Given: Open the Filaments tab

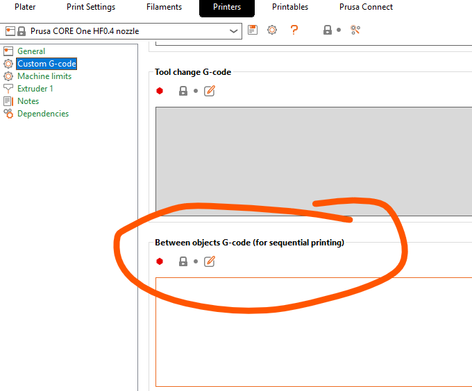Looking at the screenshot, I should [164, 7].
